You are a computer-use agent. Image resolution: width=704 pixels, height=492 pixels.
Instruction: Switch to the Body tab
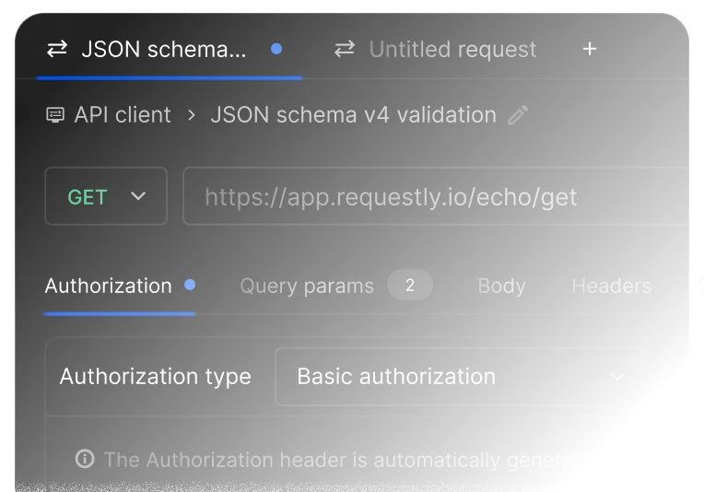[x=501, y=286]
